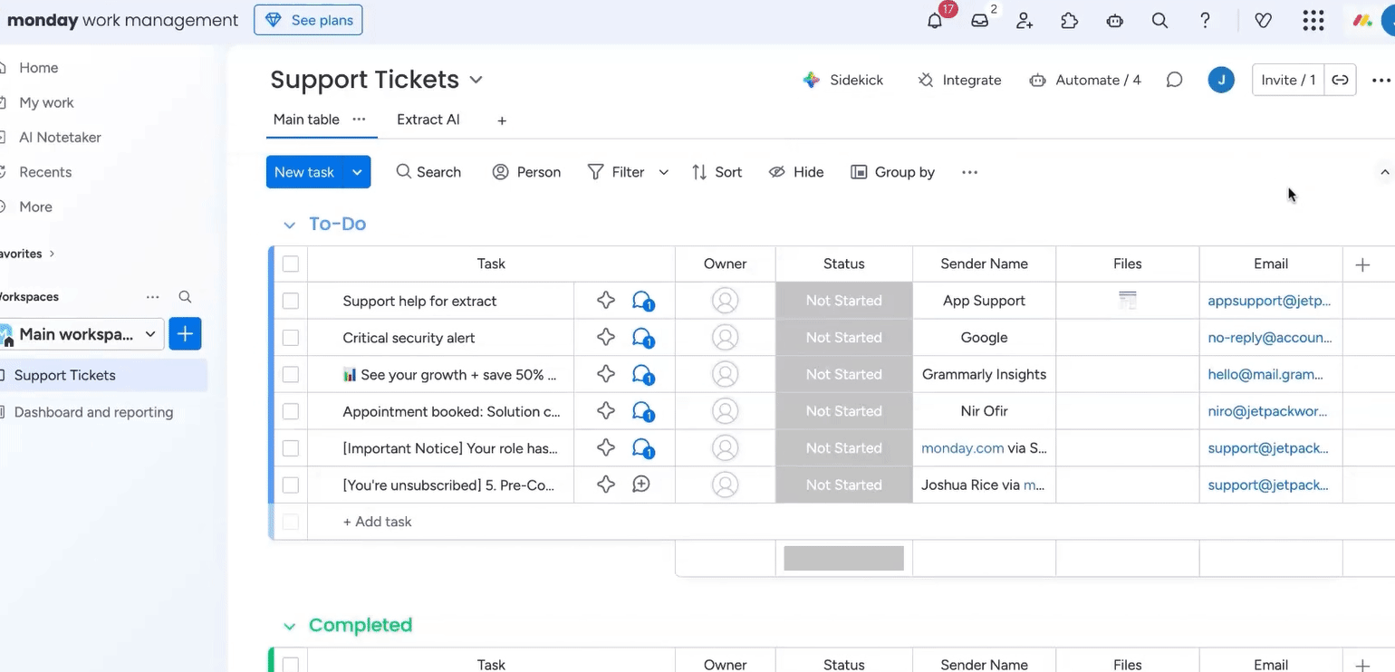The height and width of the screenshot is (672, 1395).
Task: Click the search magnifier in top bar
Action: [x=1159, y=21]
